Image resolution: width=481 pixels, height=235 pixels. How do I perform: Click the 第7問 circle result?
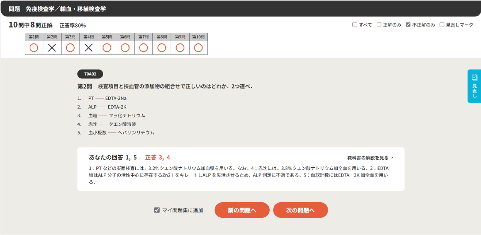point(143,48)
